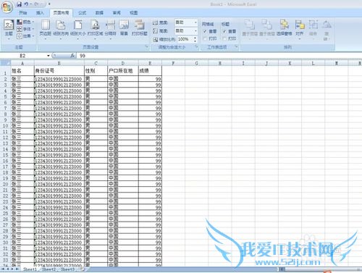Launch Sheet Options (工作表选项) dialog launcher
The height and width of the screenshot is (273, 362).
[x=236, y=47]
